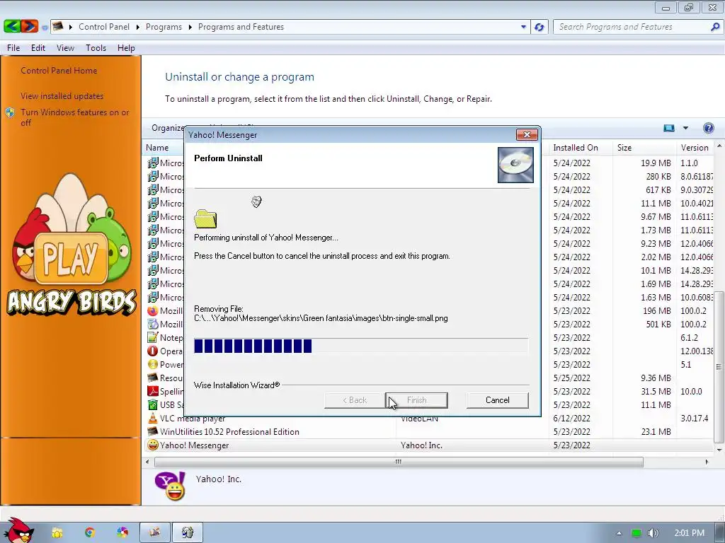Sort by the Size column header
This screenshot has height=543, width=725.
pyautogui.click(x=644, y=148)
